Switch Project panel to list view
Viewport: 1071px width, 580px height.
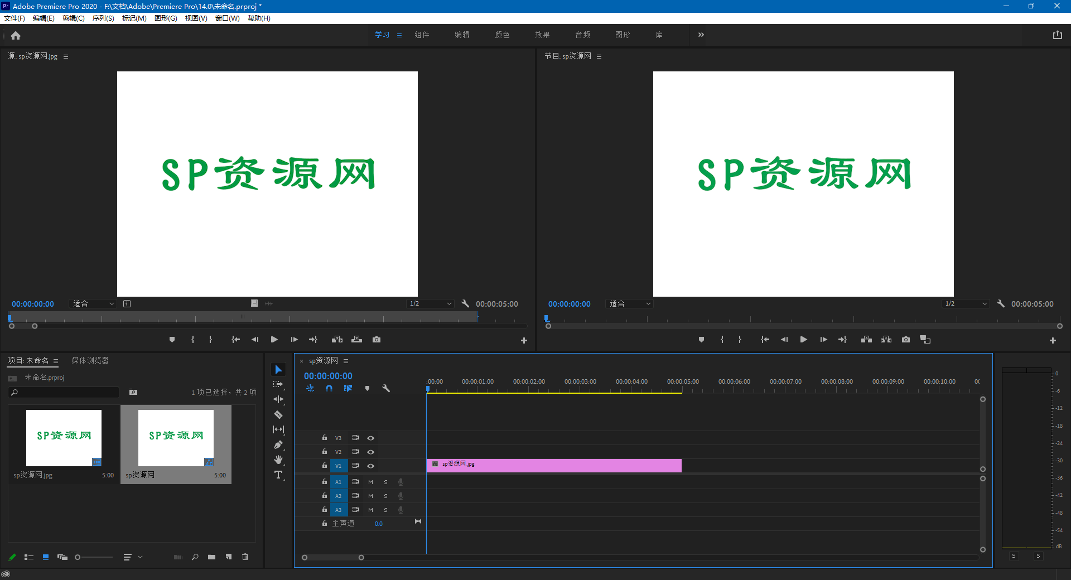(x=29, y=557)
